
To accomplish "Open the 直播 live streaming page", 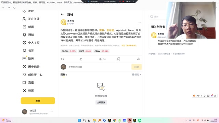I will [x=28, y=83].
